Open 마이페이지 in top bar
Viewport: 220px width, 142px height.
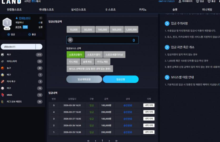tap(185, 1)
